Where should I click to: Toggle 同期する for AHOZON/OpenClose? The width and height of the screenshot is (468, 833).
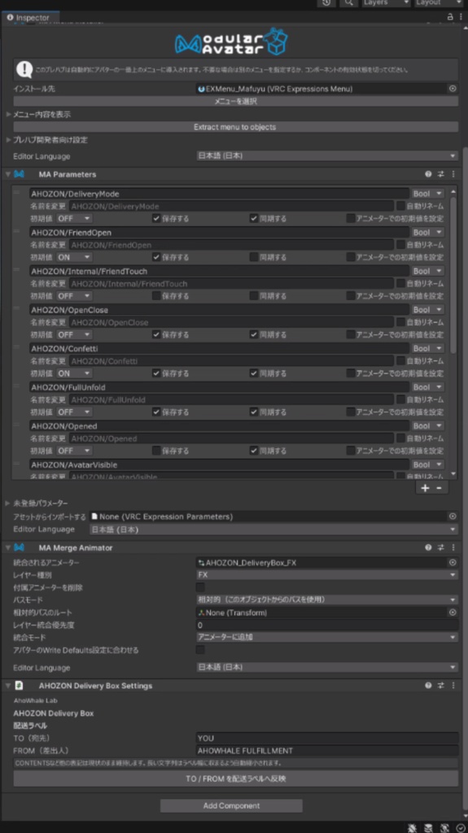tap(254, 334)
